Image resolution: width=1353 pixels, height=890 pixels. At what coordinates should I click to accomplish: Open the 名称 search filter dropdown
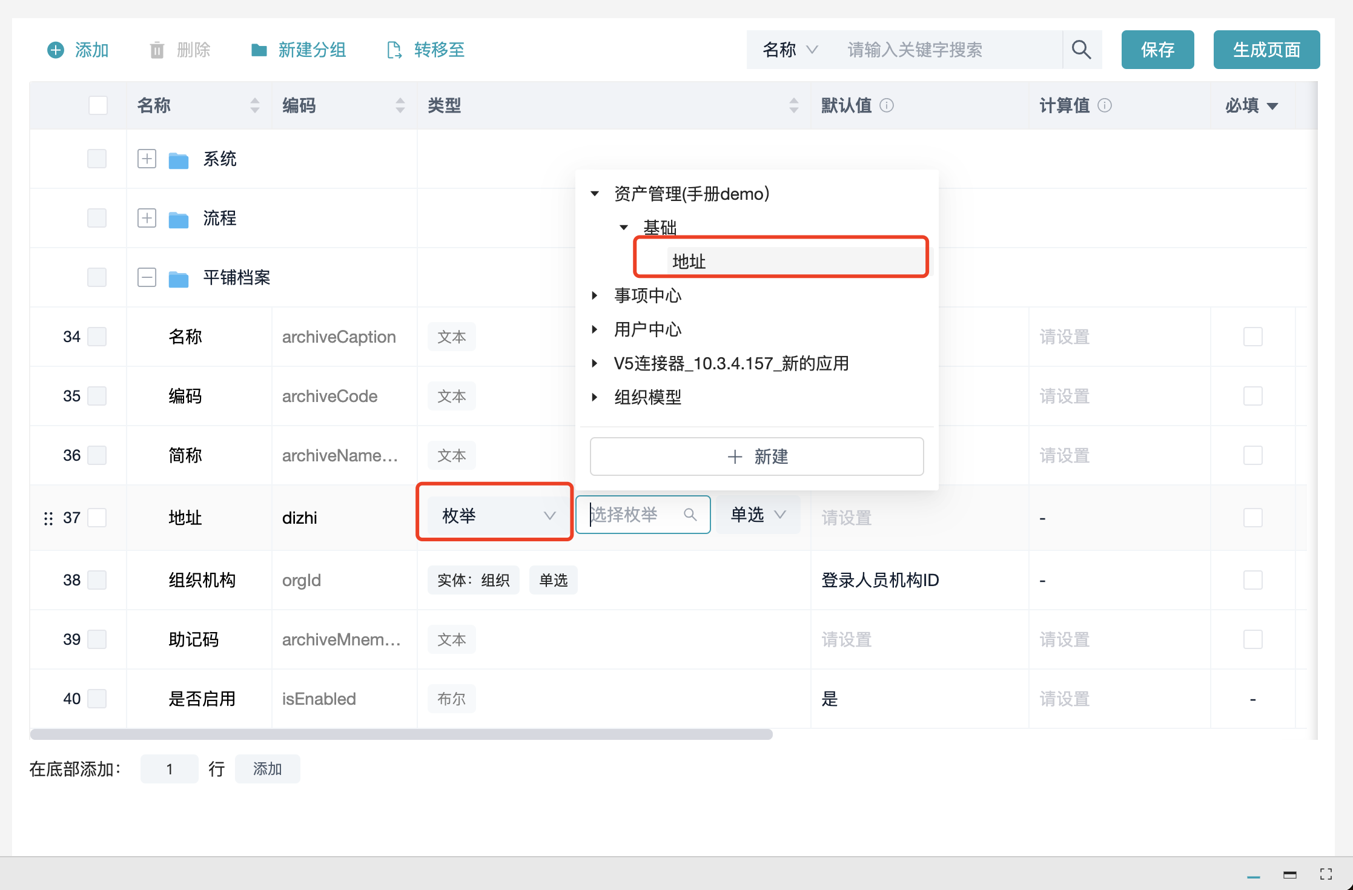coord(791,50)
